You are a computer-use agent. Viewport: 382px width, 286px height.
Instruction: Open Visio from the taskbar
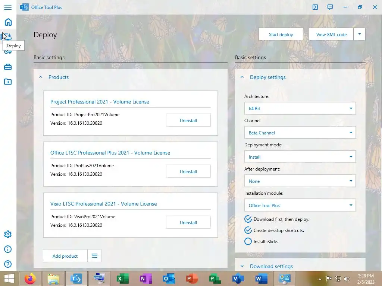click(x=238, y=279)
